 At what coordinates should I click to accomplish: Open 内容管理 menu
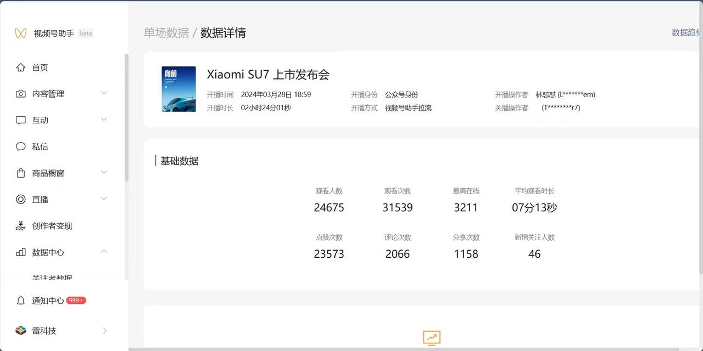[x=48, y=94]
